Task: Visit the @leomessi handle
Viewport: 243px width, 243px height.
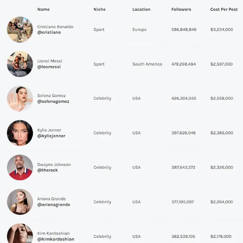Action: pos(49,67)
